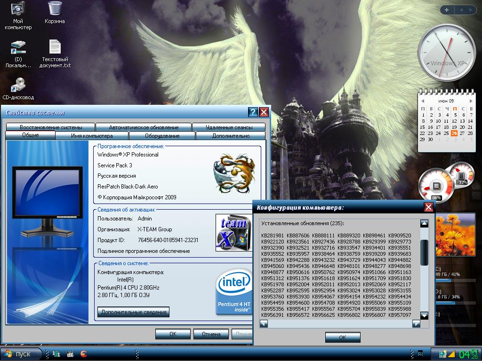The image size is (482, 361).
Task: Go to previous month in calendar gadget
Action: (x=423, y=101)
